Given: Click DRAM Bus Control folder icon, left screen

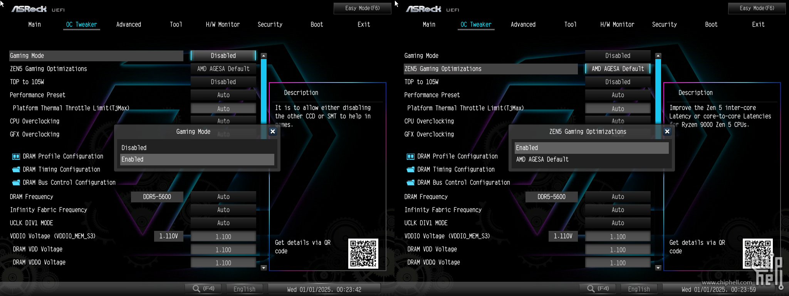Looking at the screenshot, I should pyautogui.click(x=16, y=183).
